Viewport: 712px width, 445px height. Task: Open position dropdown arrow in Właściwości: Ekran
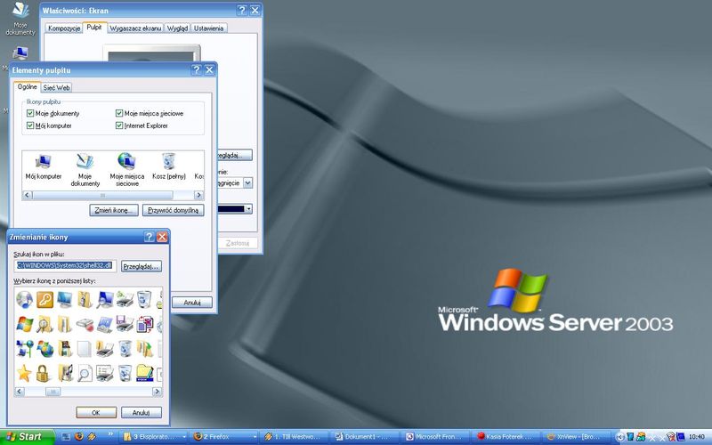pos(248,183)
